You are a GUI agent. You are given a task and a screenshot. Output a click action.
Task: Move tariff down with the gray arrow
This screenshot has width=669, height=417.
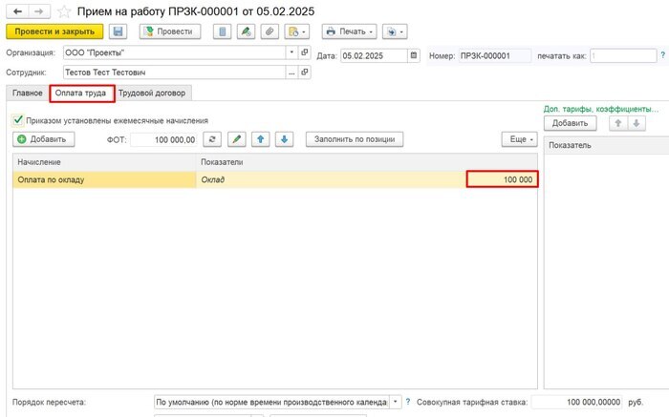coord(637,123)
